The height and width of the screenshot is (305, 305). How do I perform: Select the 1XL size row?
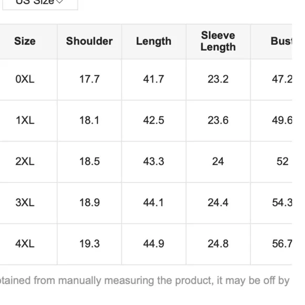coord(146,120)
